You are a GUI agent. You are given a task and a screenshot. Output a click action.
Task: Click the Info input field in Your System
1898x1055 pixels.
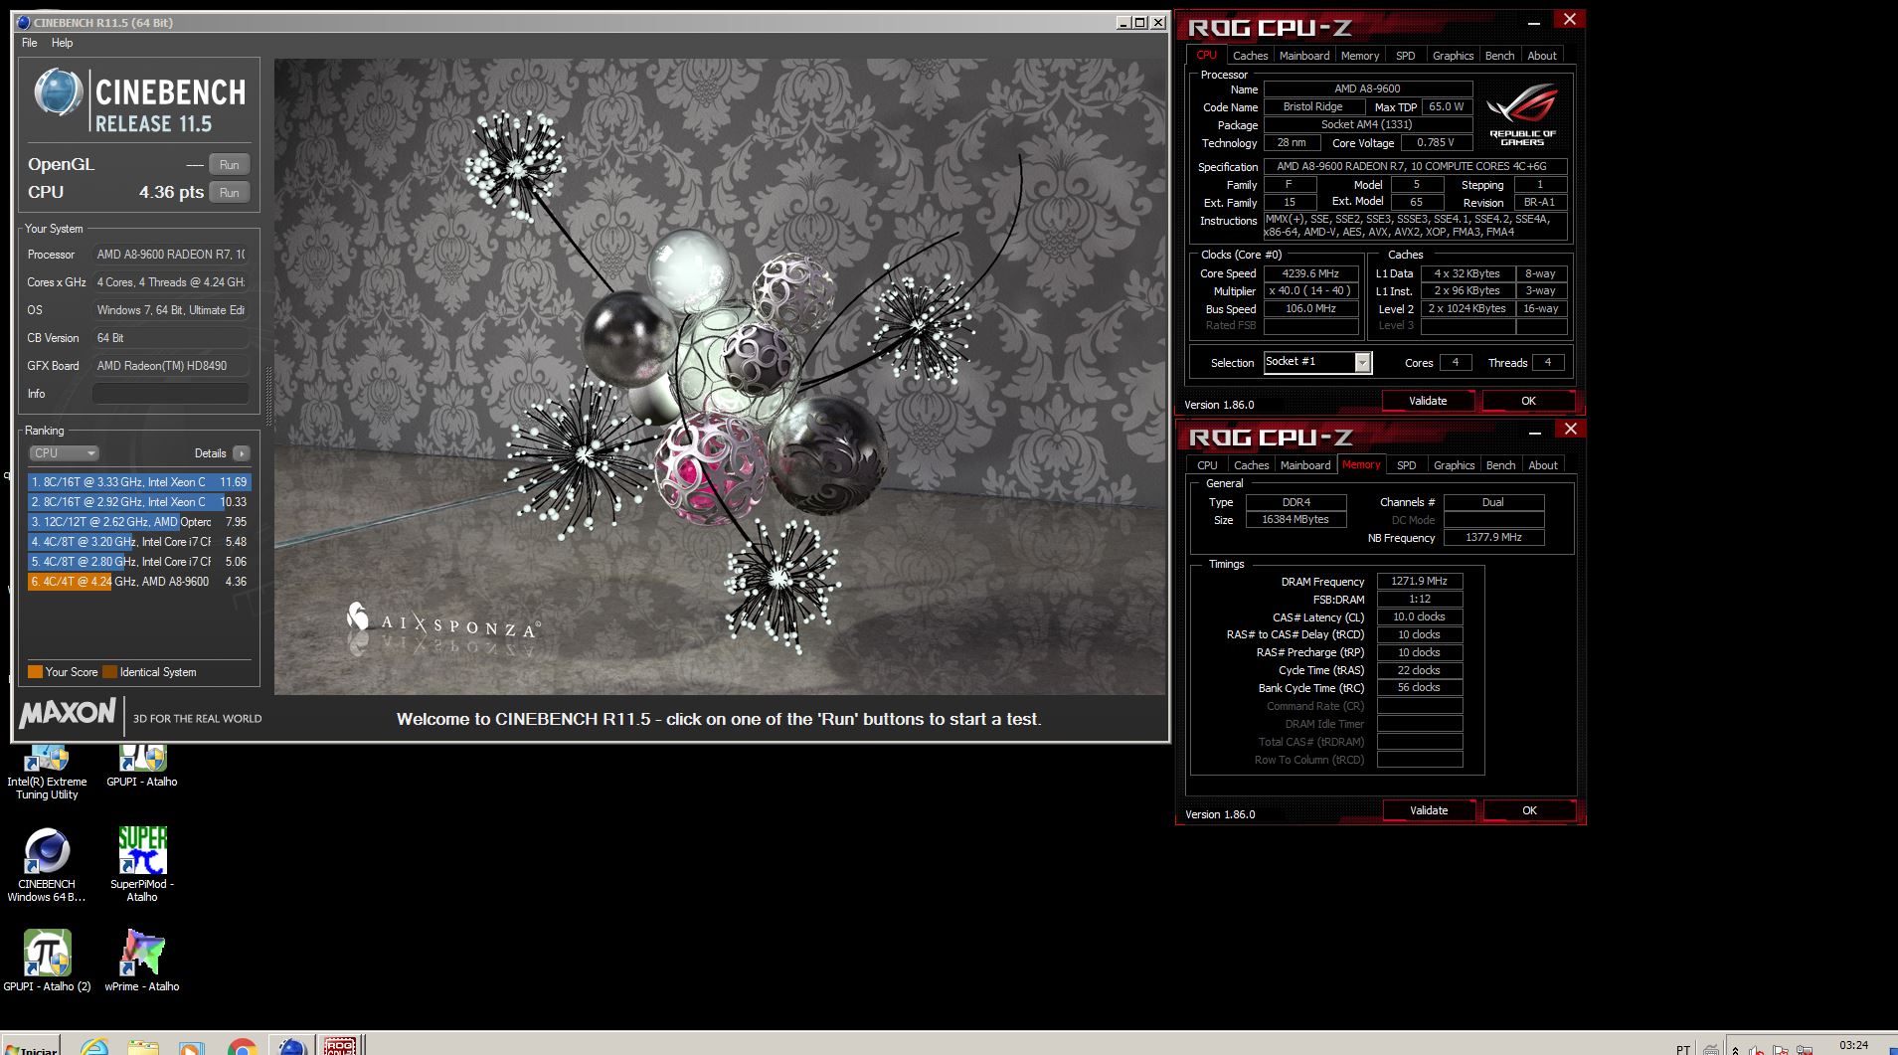(x=171, y=394)
